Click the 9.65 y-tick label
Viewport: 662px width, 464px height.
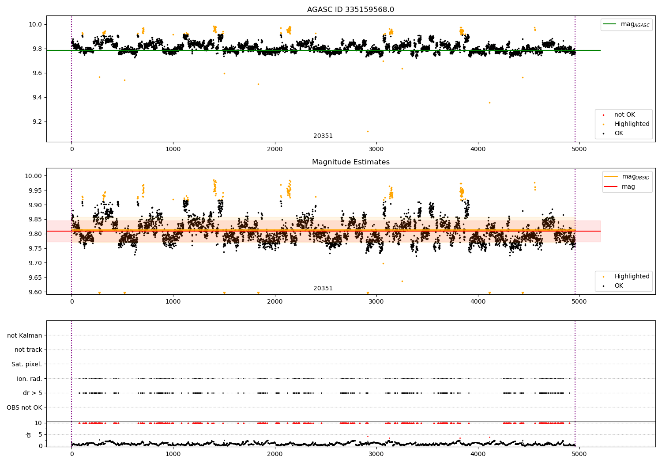[35, 278]
